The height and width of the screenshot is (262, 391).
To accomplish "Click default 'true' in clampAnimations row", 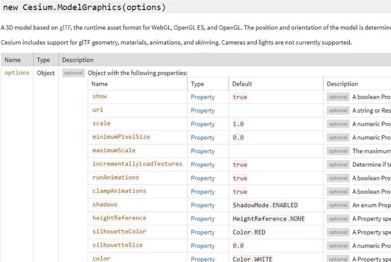I will tap(240, 192).
